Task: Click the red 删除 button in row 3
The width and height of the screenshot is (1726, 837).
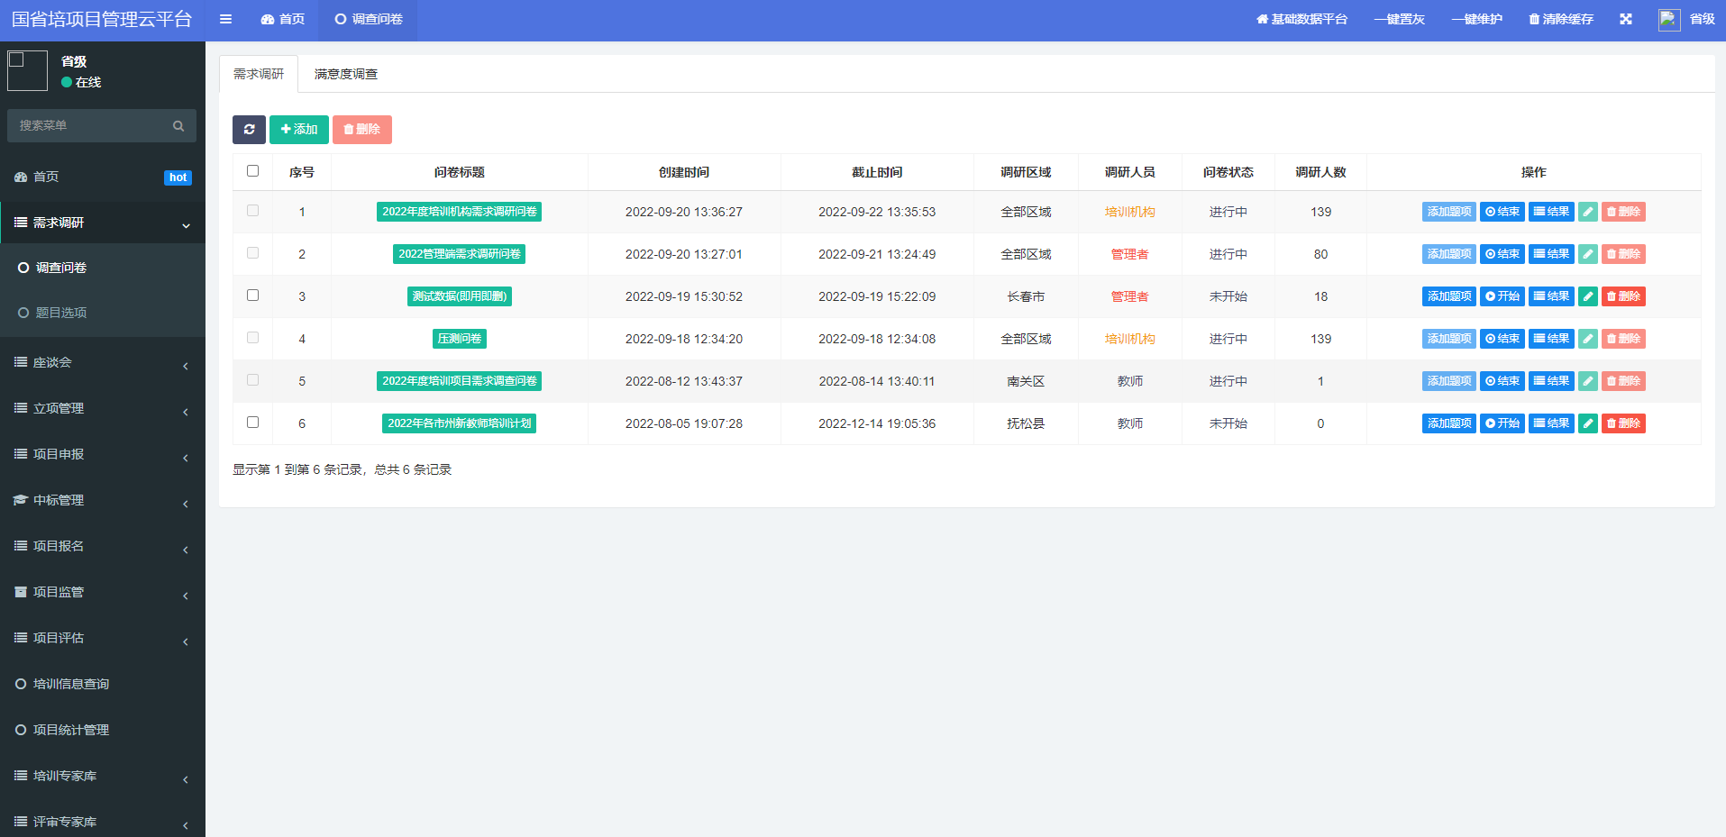Action: (1622, 296)
